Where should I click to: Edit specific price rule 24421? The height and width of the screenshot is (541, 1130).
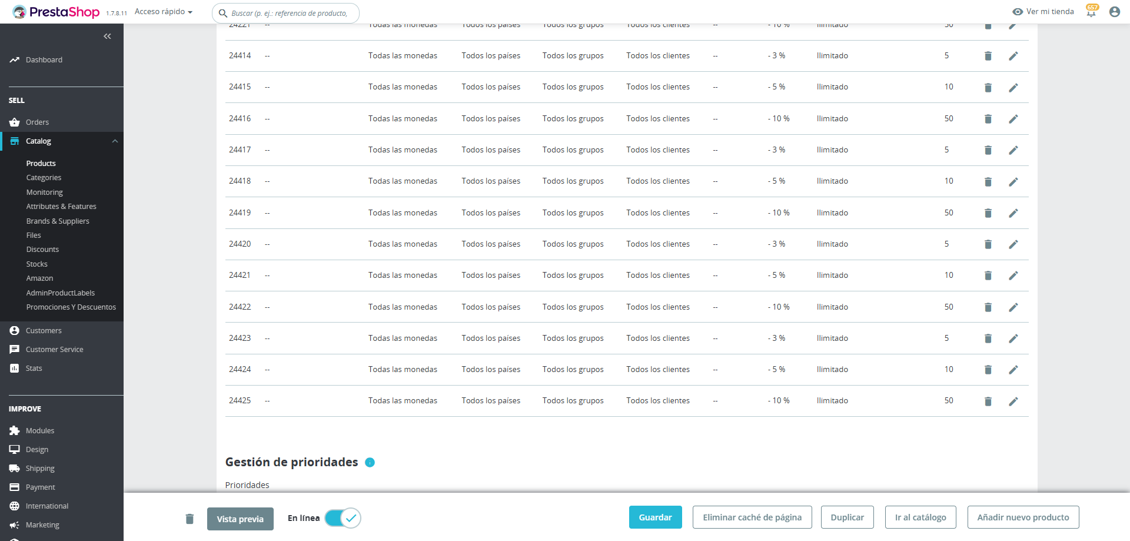coord(1013,276)
